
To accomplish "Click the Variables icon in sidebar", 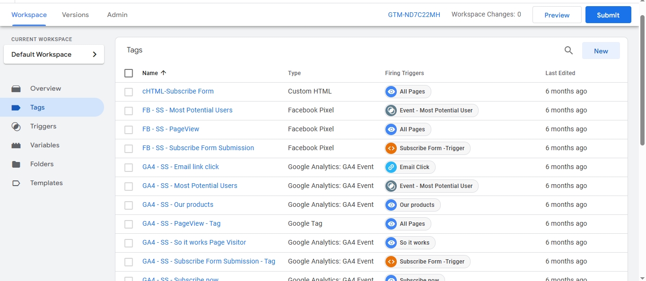I will pyautogui.click(x=16, y=145).
